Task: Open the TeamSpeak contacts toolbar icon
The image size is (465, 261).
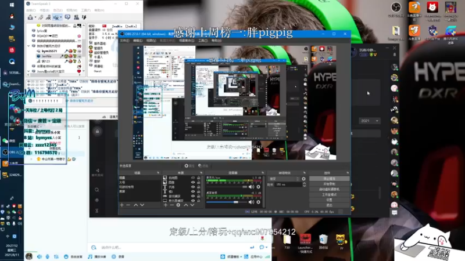Action: [x=76, y=17]
